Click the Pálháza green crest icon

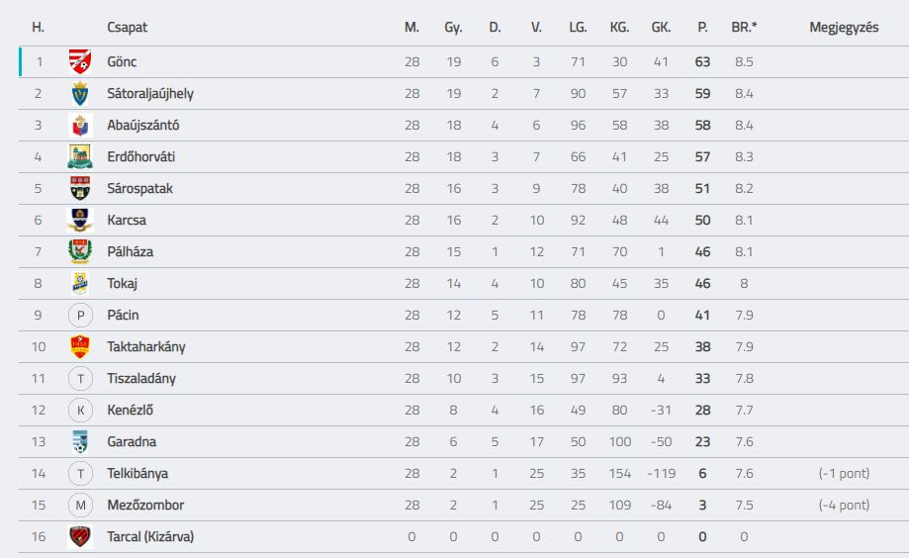(x=80, y=251)
